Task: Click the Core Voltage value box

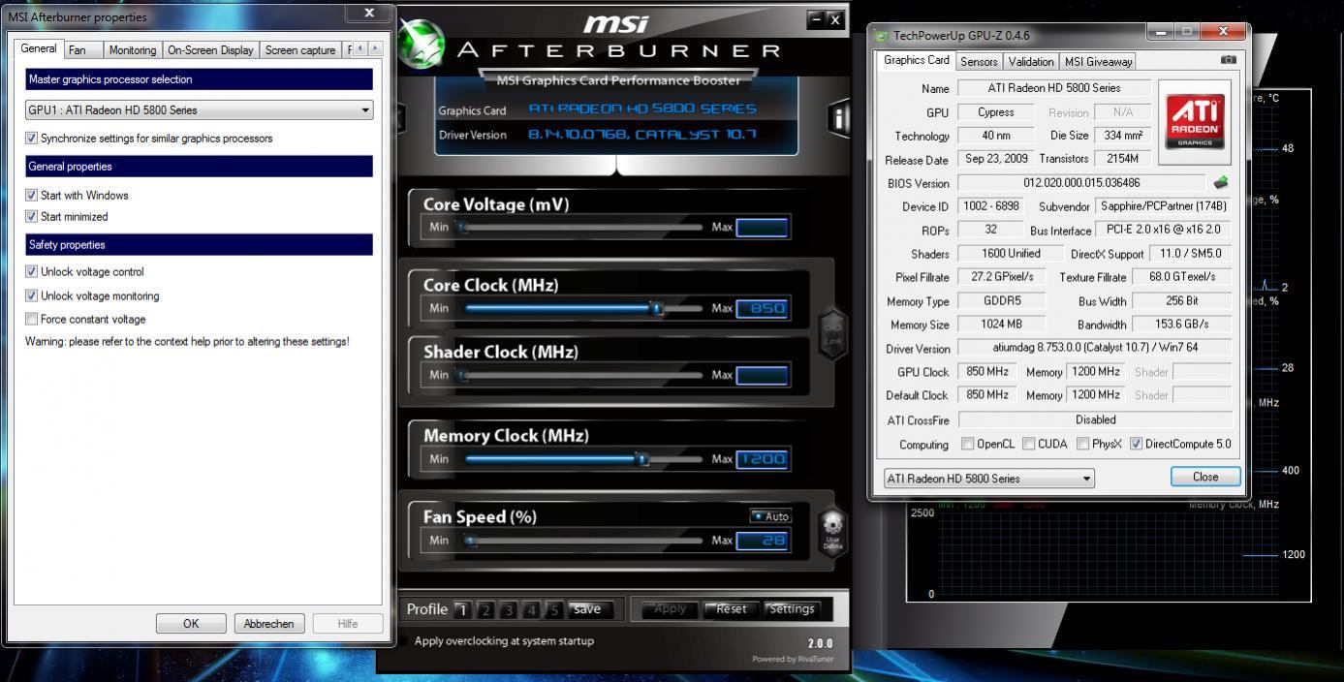Action: [x=763, y=228]
